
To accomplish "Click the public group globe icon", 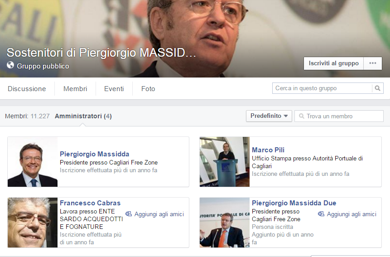I will (x=10, y=65).
